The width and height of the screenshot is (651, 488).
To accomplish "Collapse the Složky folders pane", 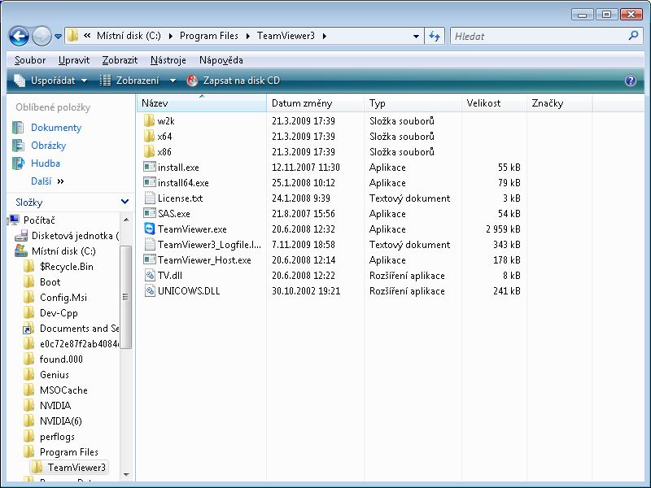I will tap(125, 202).
